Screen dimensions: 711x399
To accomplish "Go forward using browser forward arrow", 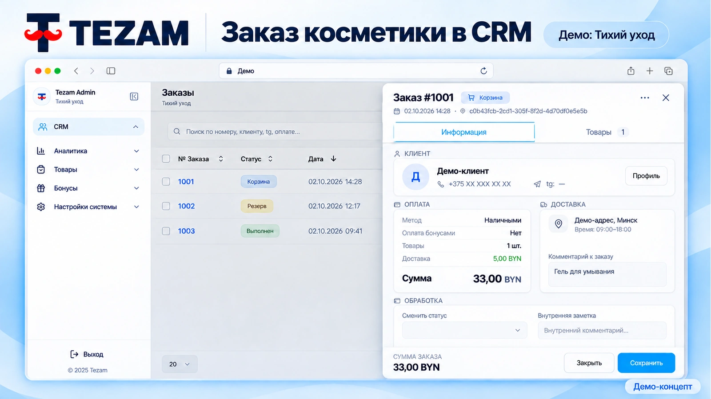I will (x=92, y=71).
